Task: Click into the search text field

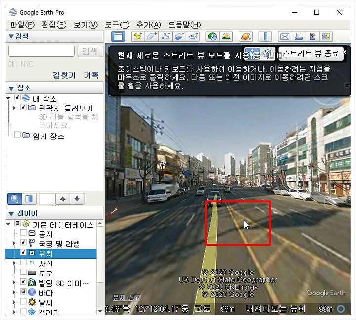Action: [42, 51]
